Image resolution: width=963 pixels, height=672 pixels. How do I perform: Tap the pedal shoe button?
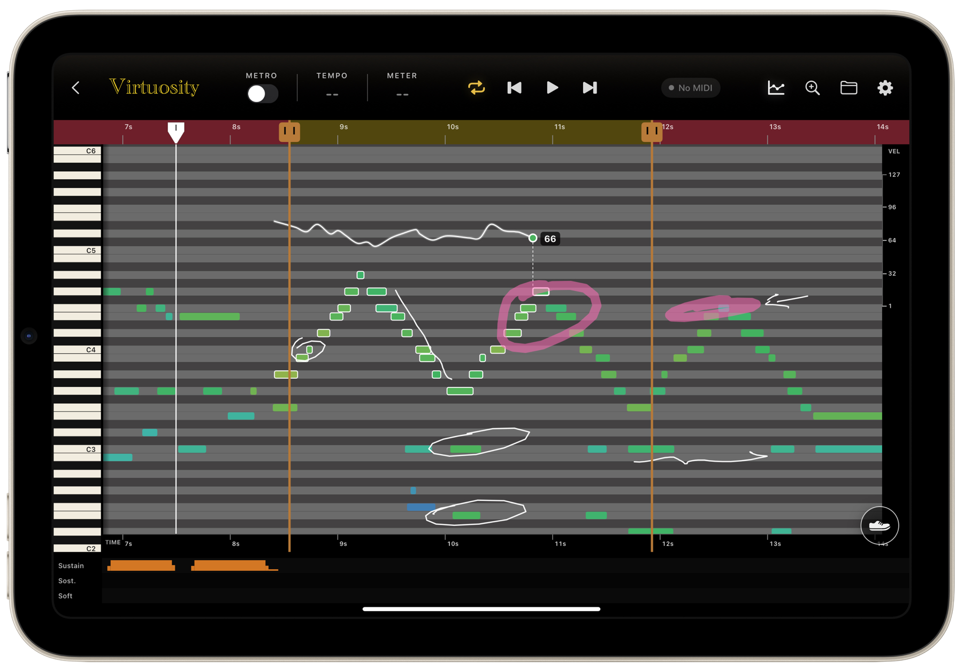pyautogui.click(x=880, y=525)
